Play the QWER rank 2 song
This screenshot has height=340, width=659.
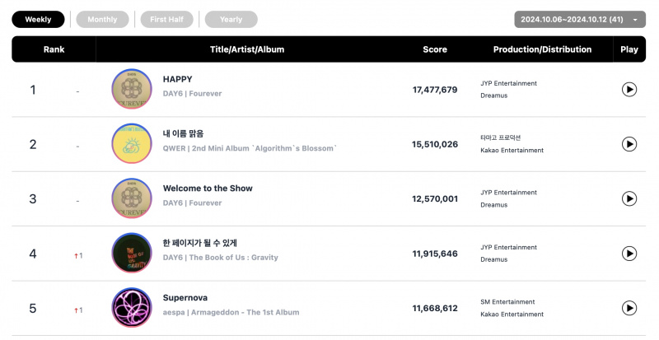pyautogui.click(x=629, y=144)
